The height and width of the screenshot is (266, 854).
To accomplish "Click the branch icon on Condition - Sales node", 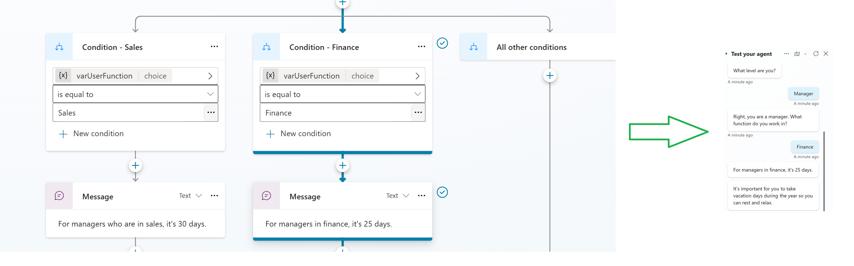I will pos(59,46).
